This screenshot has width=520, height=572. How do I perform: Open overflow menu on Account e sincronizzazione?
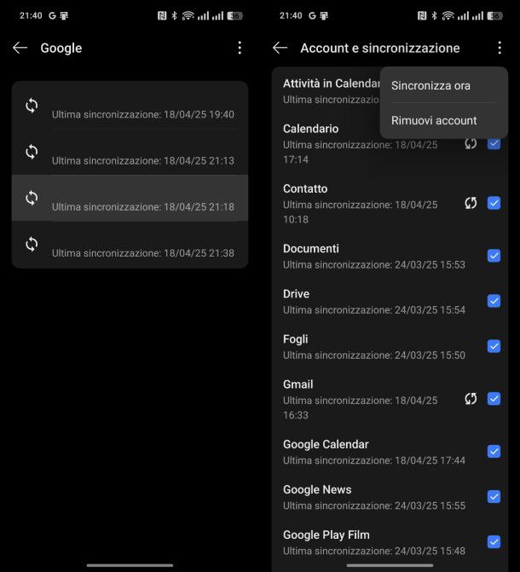pyautogui.click(x=500, y=48)
